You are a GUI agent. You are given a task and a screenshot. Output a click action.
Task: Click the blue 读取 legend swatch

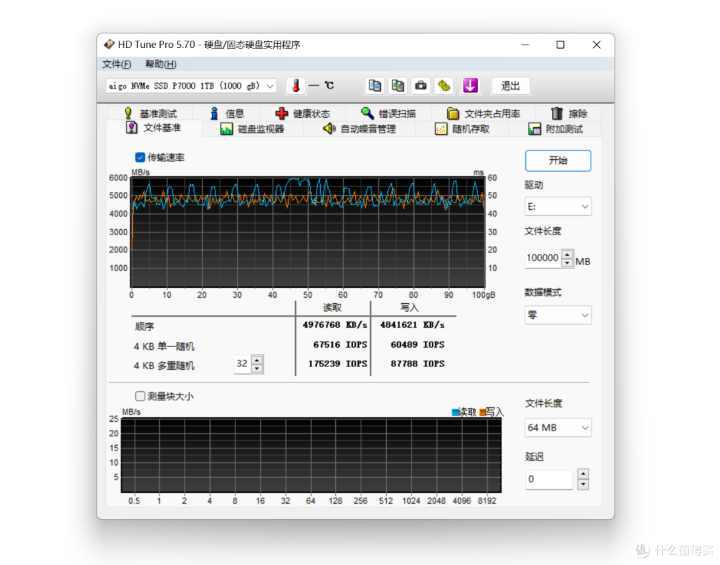455,412
